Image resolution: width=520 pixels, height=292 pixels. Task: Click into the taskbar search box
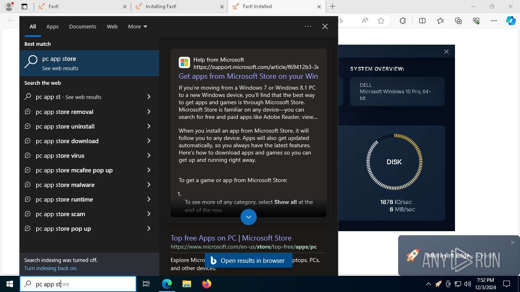78,284
